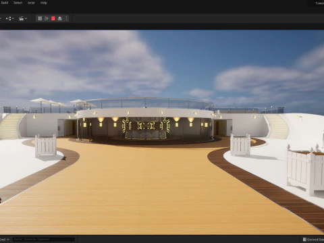Open the Select menu
This screenshot has height=243, width=324.
pyautogui.click(x=18, y=3)
